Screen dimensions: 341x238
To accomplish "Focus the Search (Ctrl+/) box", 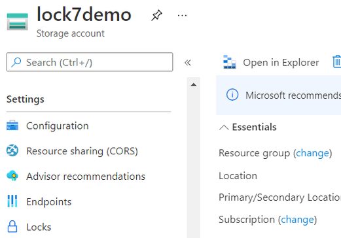I will (90, 62).
